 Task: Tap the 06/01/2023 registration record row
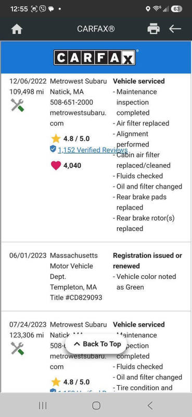pyautogui.click(x=96, y=277)
